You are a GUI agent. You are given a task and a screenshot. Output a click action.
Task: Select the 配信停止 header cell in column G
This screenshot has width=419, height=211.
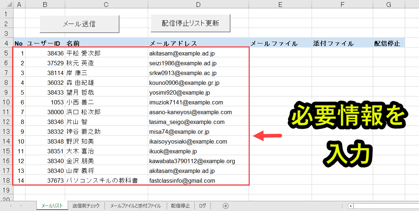tap(388, 43)
